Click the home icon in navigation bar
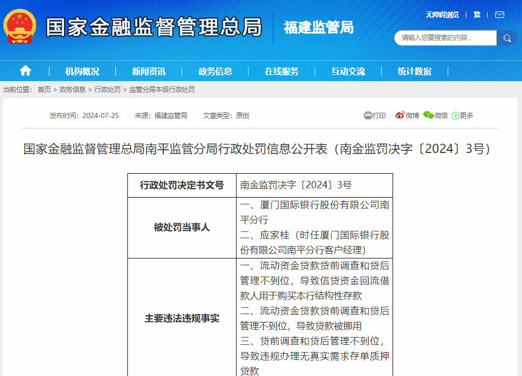This screenshot has width=522, height=376. coord(25,71)
